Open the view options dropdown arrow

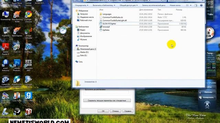(191, 5)
